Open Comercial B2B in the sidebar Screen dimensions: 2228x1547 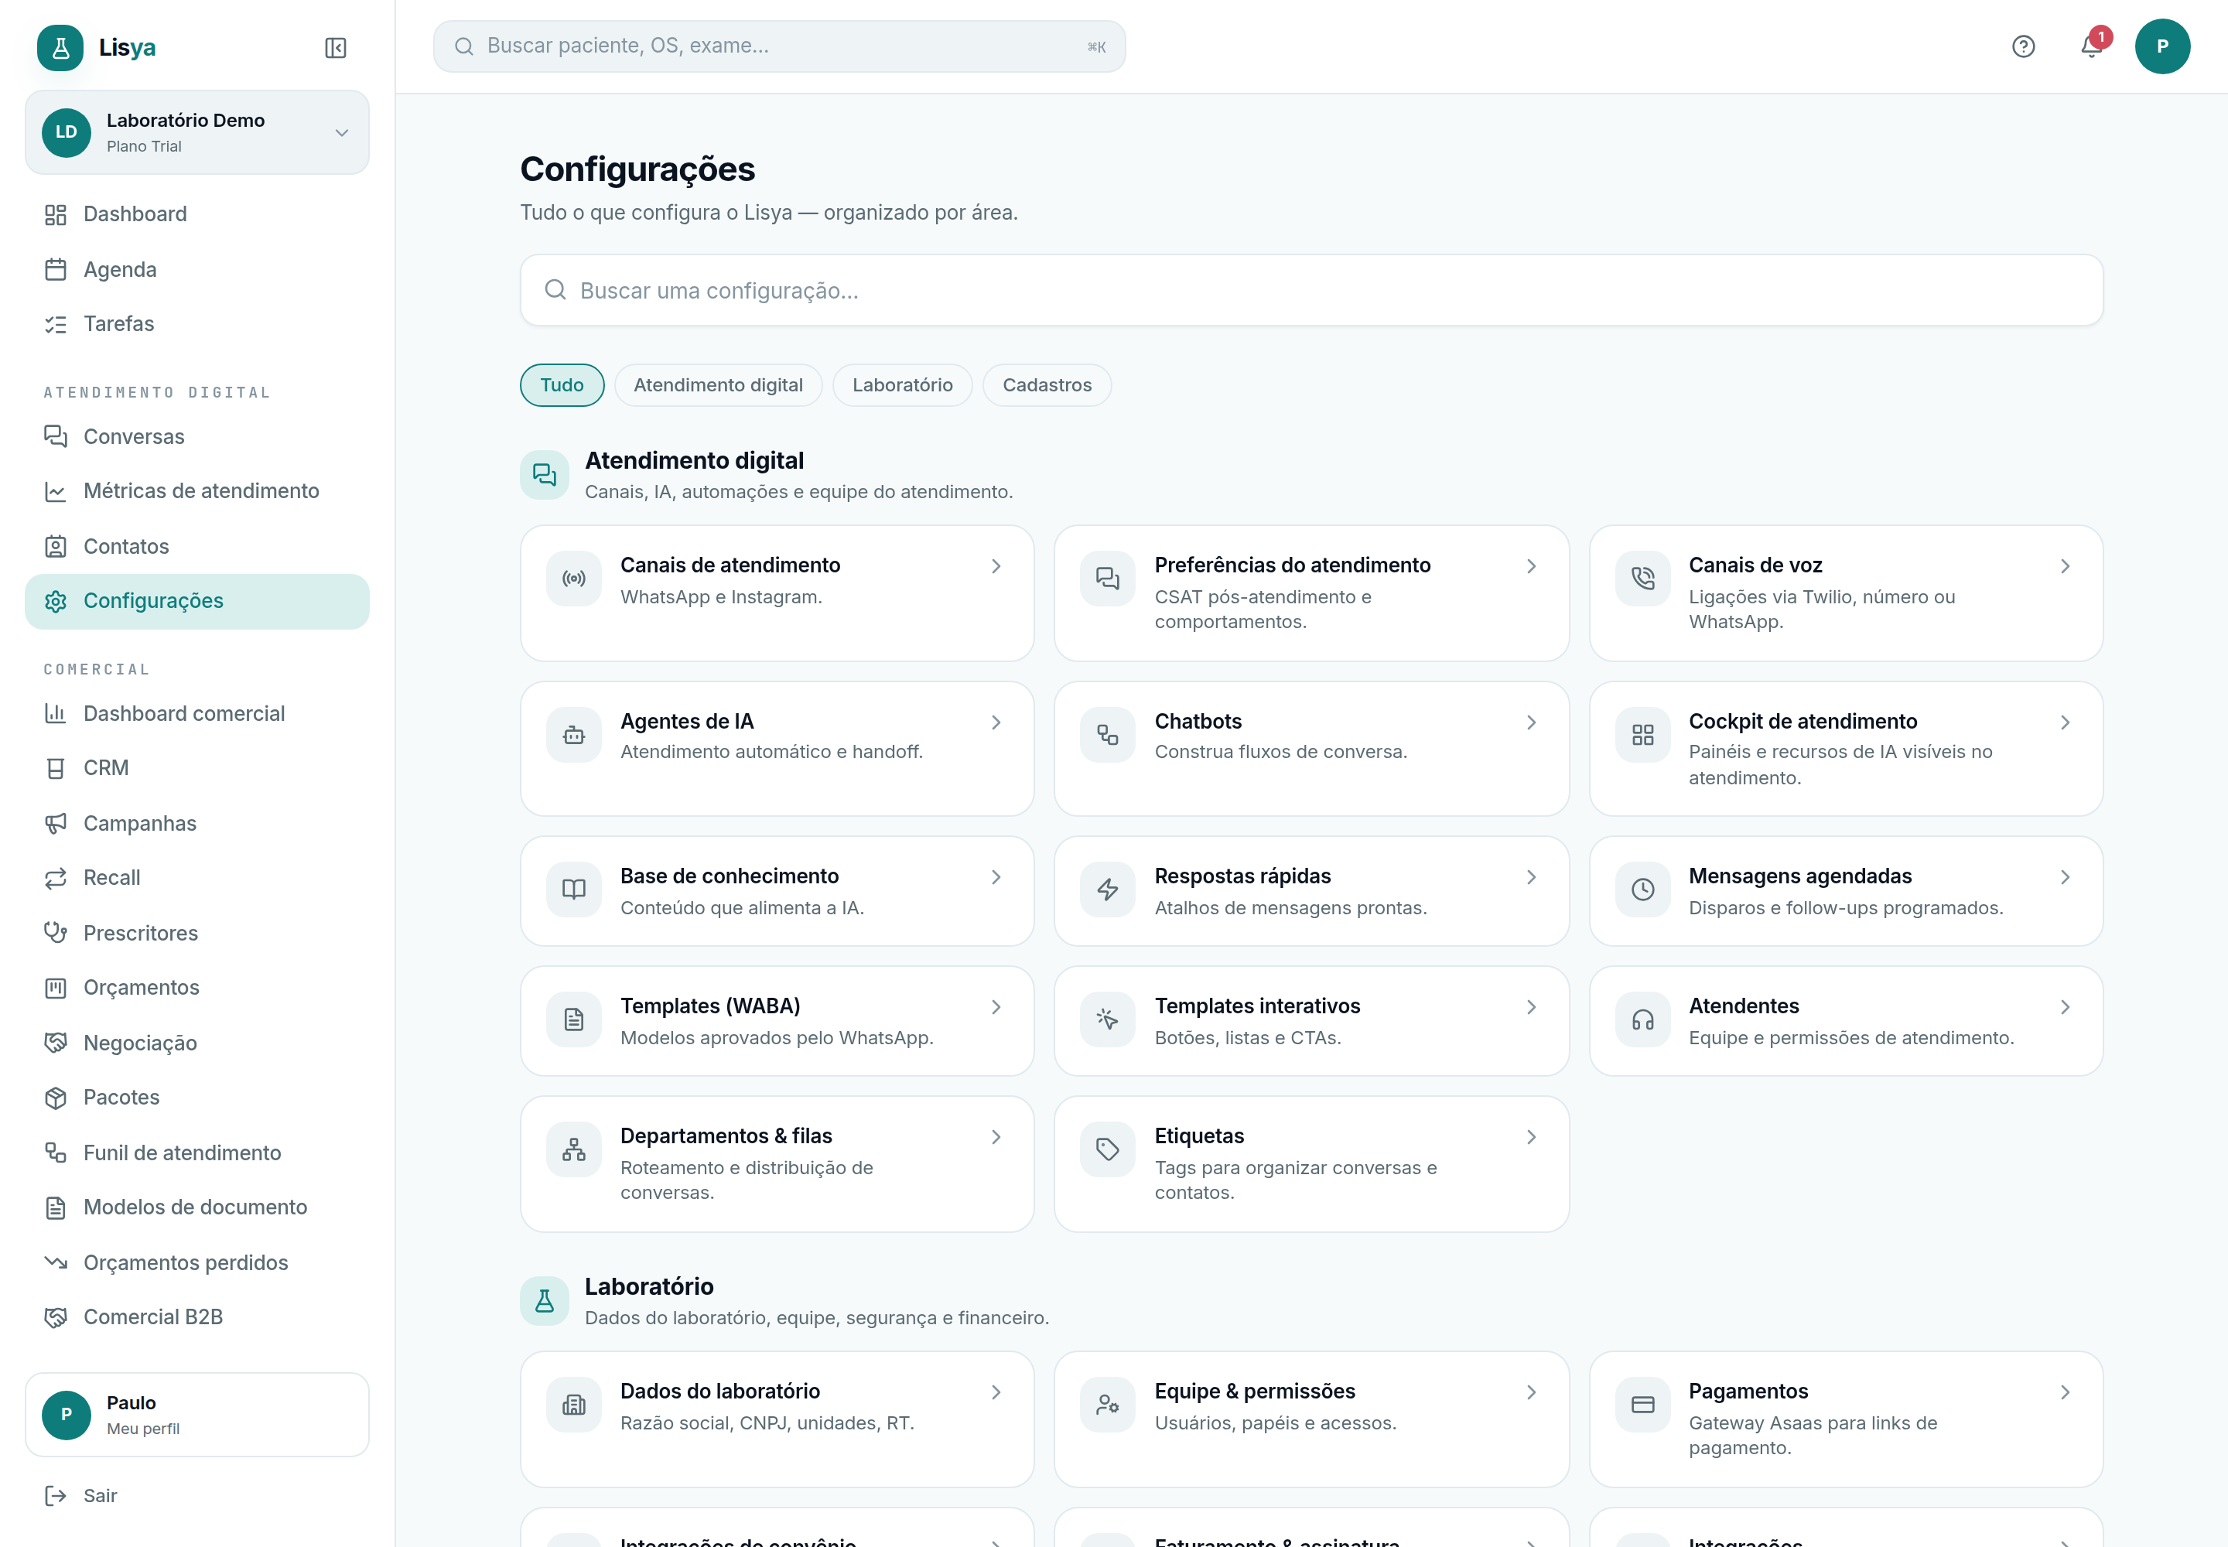pos(196,1317)
